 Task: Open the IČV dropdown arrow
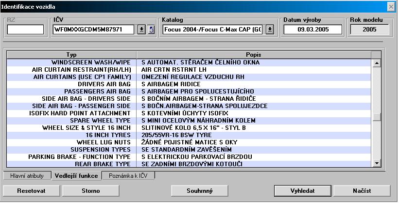coord(141,30)
